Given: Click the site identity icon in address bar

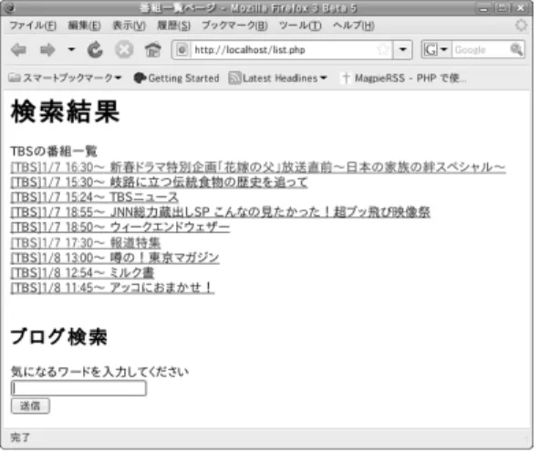Looking at the screenshot, I should 182,50.
